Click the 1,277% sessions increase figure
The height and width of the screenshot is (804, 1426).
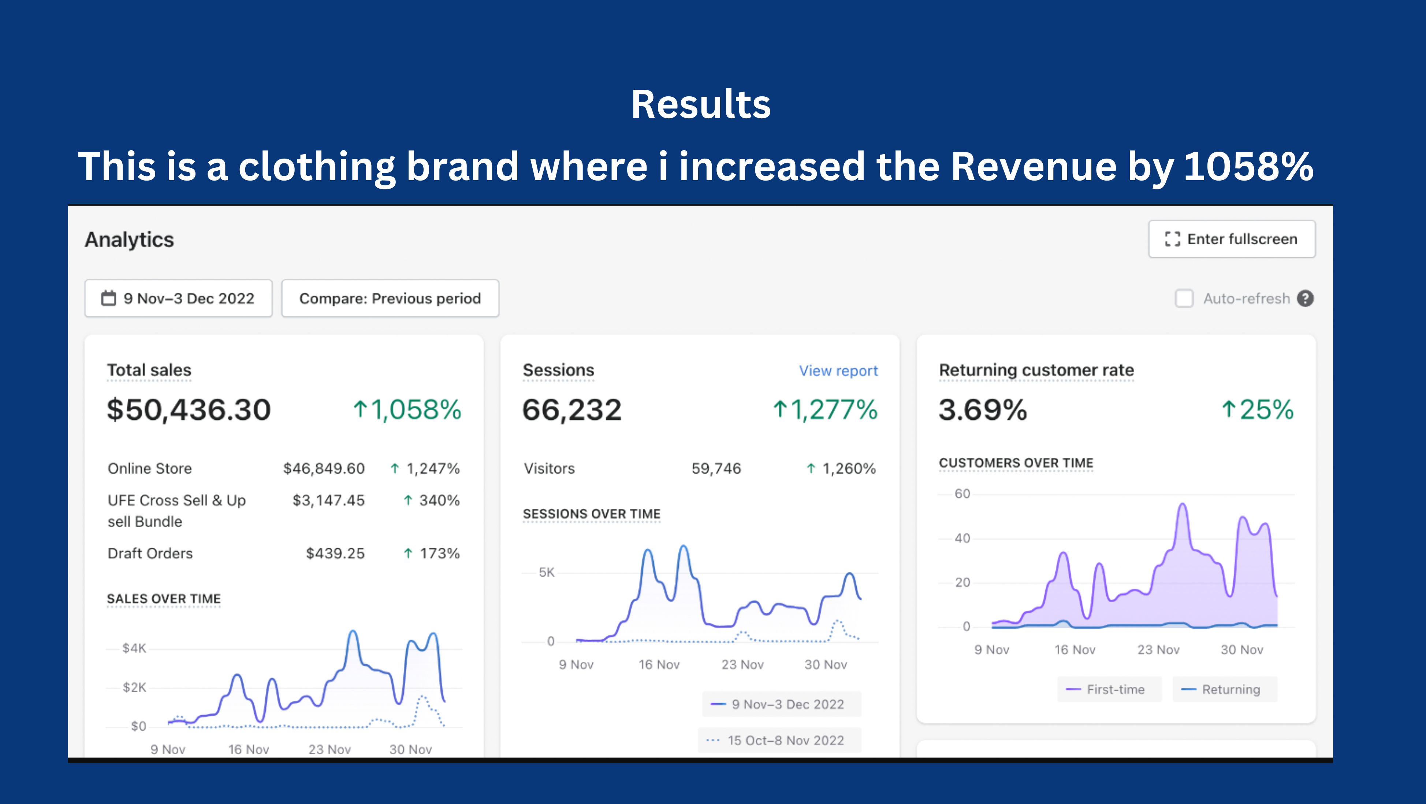click(825, 410)
